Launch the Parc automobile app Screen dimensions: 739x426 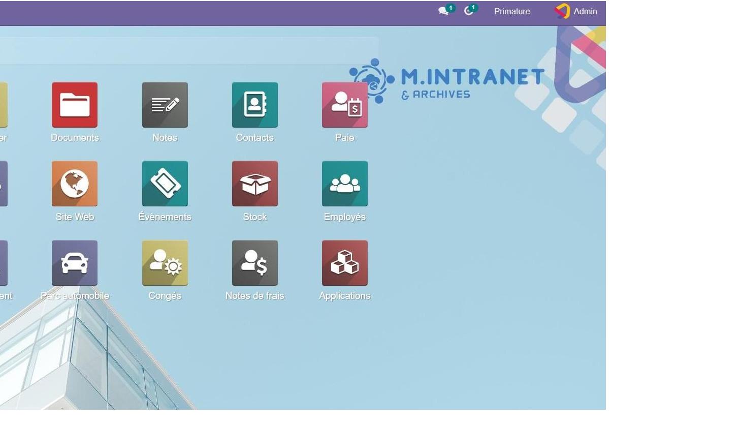coord(74,263)
